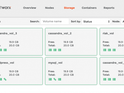Switch to the Overview tab
This screenshot has height=93, width=124.
[x=30, y=8]
